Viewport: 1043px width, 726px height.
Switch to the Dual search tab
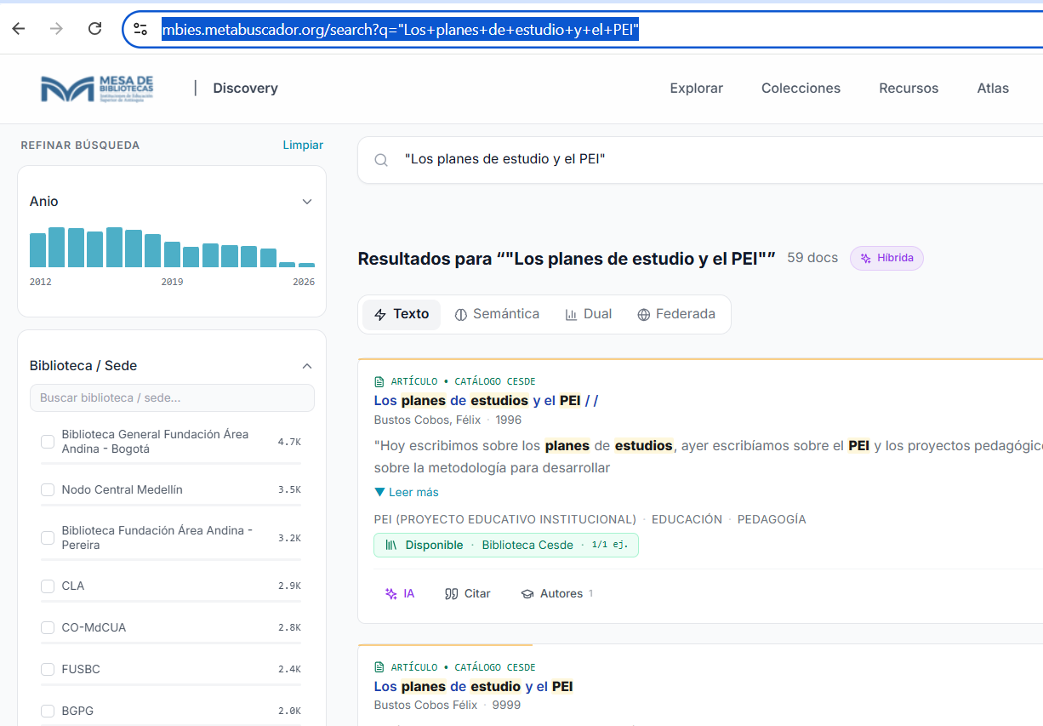click(x=589, y=314)
